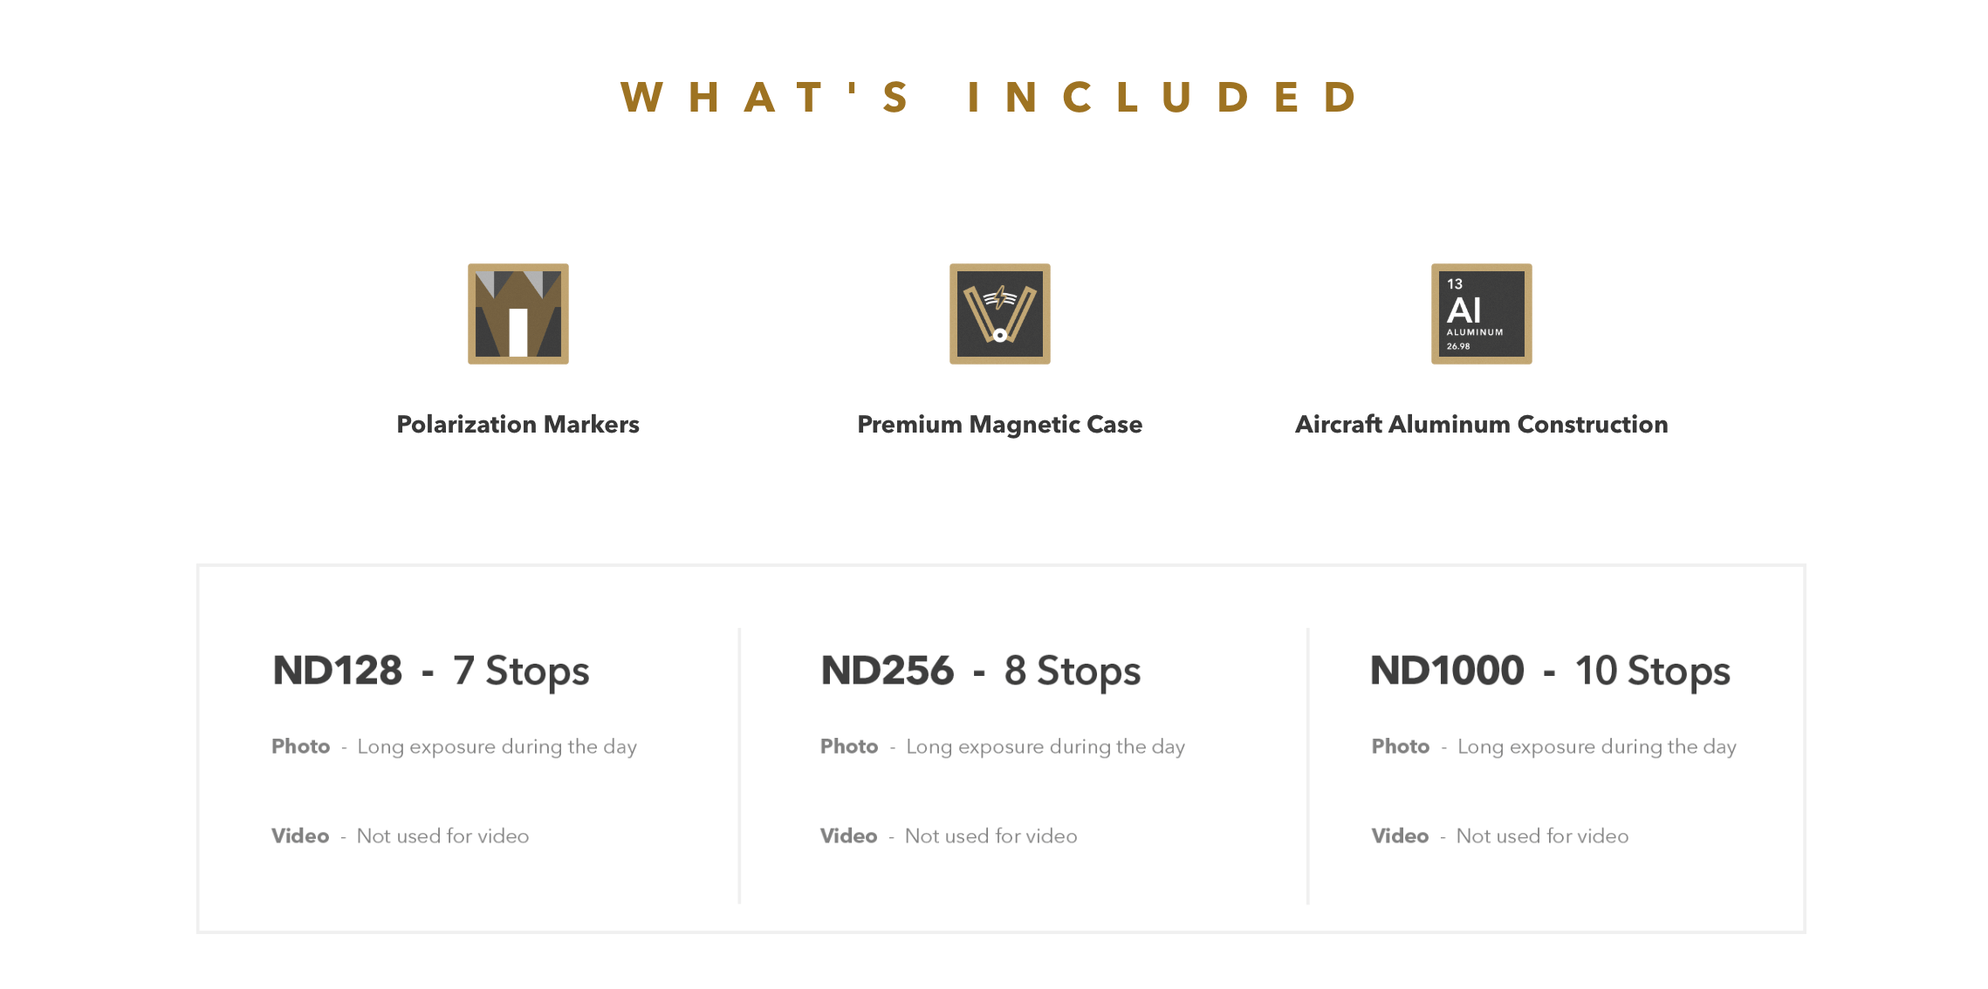
Task: Click the WHAT'S INCLUDED heading
Action: click(x=989, y=97)
